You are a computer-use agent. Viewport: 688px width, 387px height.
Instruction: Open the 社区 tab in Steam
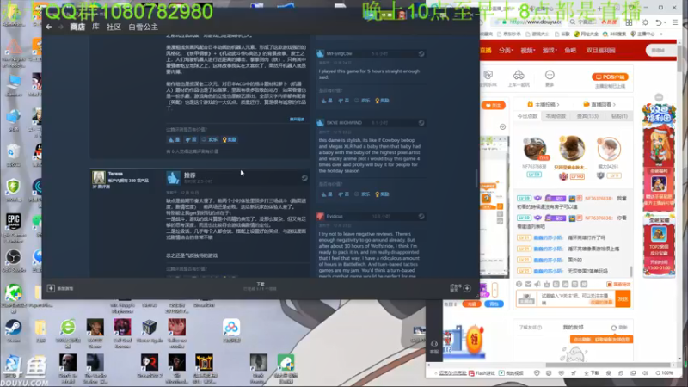[x=114, y=28]
